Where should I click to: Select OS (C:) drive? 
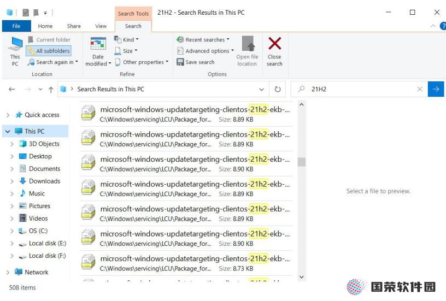point(38,231)
